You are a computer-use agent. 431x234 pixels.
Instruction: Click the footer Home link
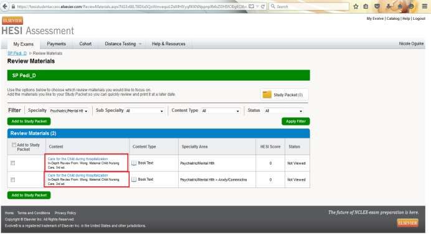click(9, 213)
